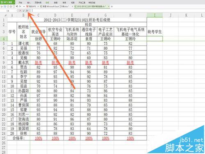Open the 特色功能 ribbon tab

click(x=92, y=2)
